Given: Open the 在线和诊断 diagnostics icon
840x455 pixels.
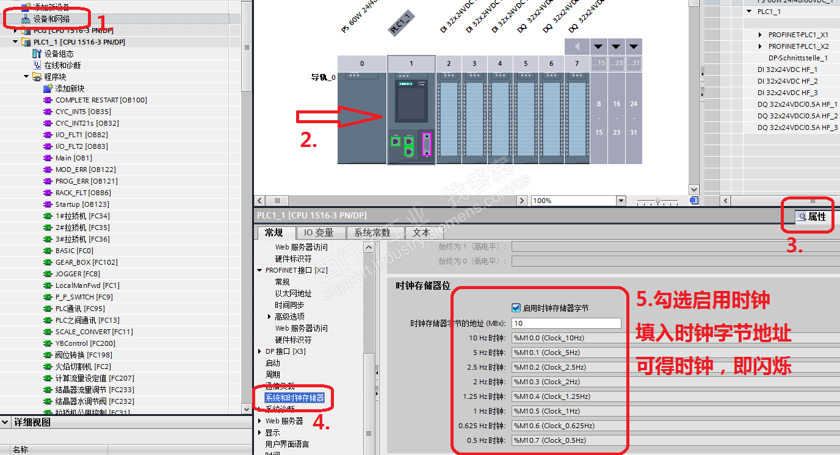Looking at the screenshot, I should [37, 65].
